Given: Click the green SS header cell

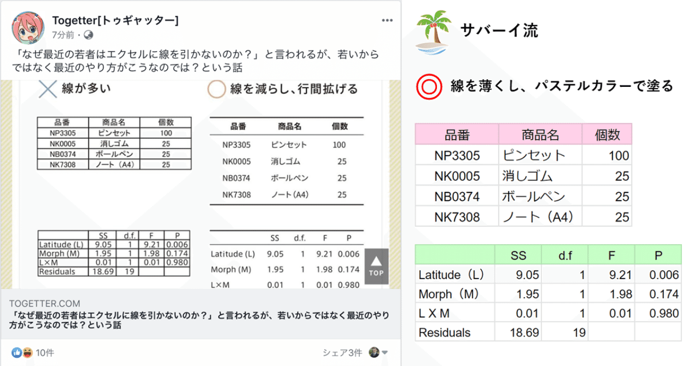Looking at the screenshot, I should coord(517,255).
